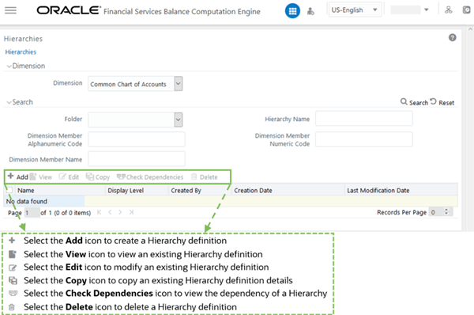Sort by Last Modification Date column header
Screen dimensions: 474x315
[x=378, y=191]
